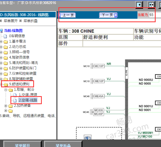161x147 pixels.
Task: Click the 4.驾驶员信息 folder icon
Action: pyautogui.click(x=6, y=58)
